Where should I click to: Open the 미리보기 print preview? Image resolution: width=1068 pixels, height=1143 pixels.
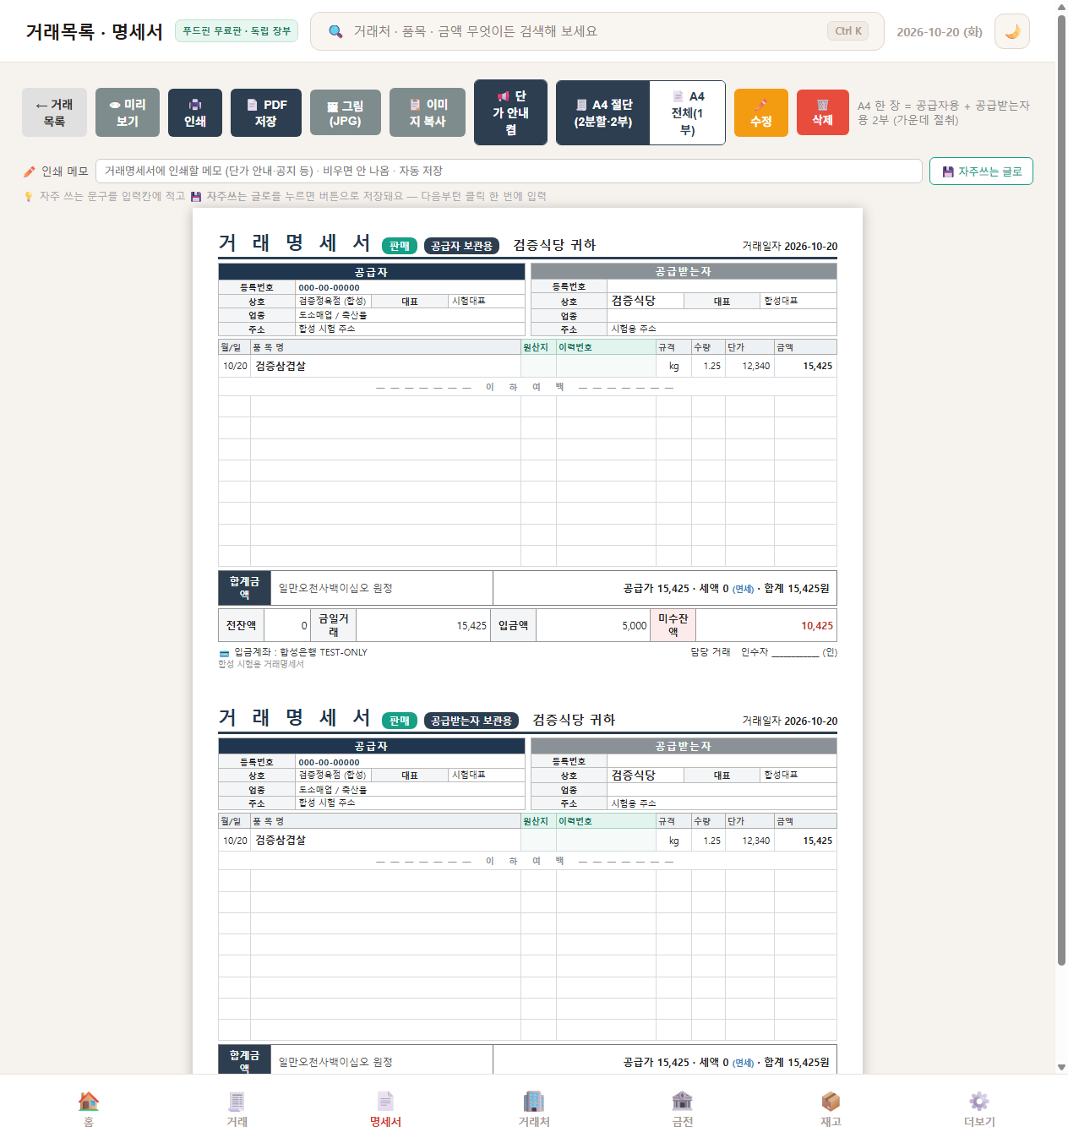[128, 112]
